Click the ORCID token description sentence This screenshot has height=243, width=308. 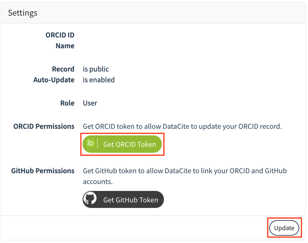(x=182, y=126)
